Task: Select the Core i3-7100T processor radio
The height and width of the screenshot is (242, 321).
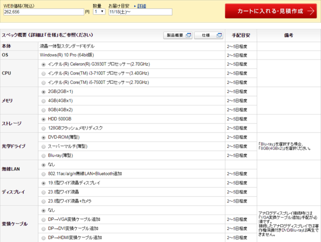Action: click(44, 73)
